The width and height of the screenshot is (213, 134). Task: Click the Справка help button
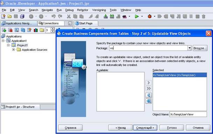(70, 128)
